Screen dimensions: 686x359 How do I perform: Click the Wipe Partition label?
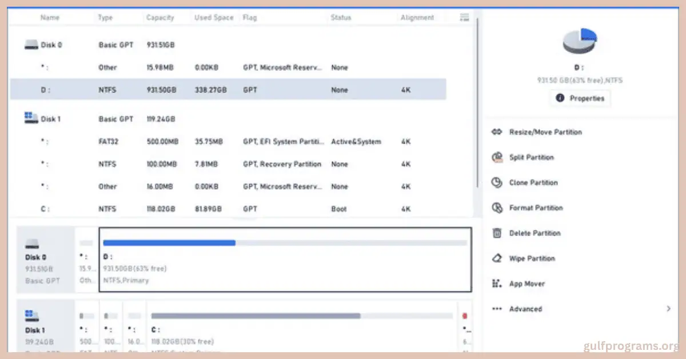532,258
